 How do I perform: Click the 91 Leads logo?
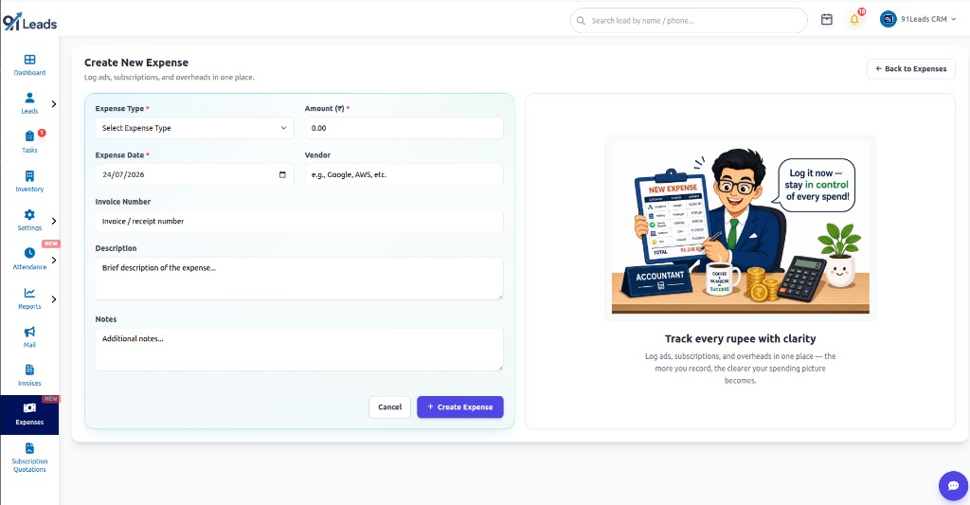click(x=29, y=22)
